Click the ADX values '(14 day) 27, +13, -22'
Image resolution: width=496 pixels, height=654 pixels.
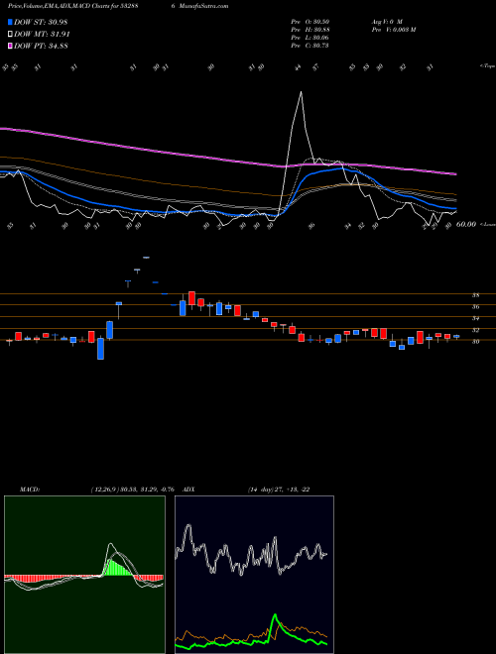(279, 490)
